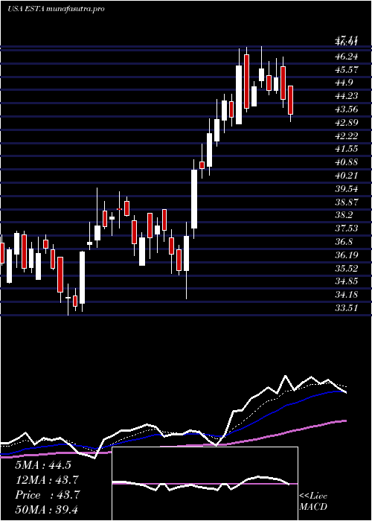Select the 34.18 price label
Viewport: 372px width, 521px height.
coord(347,295)
